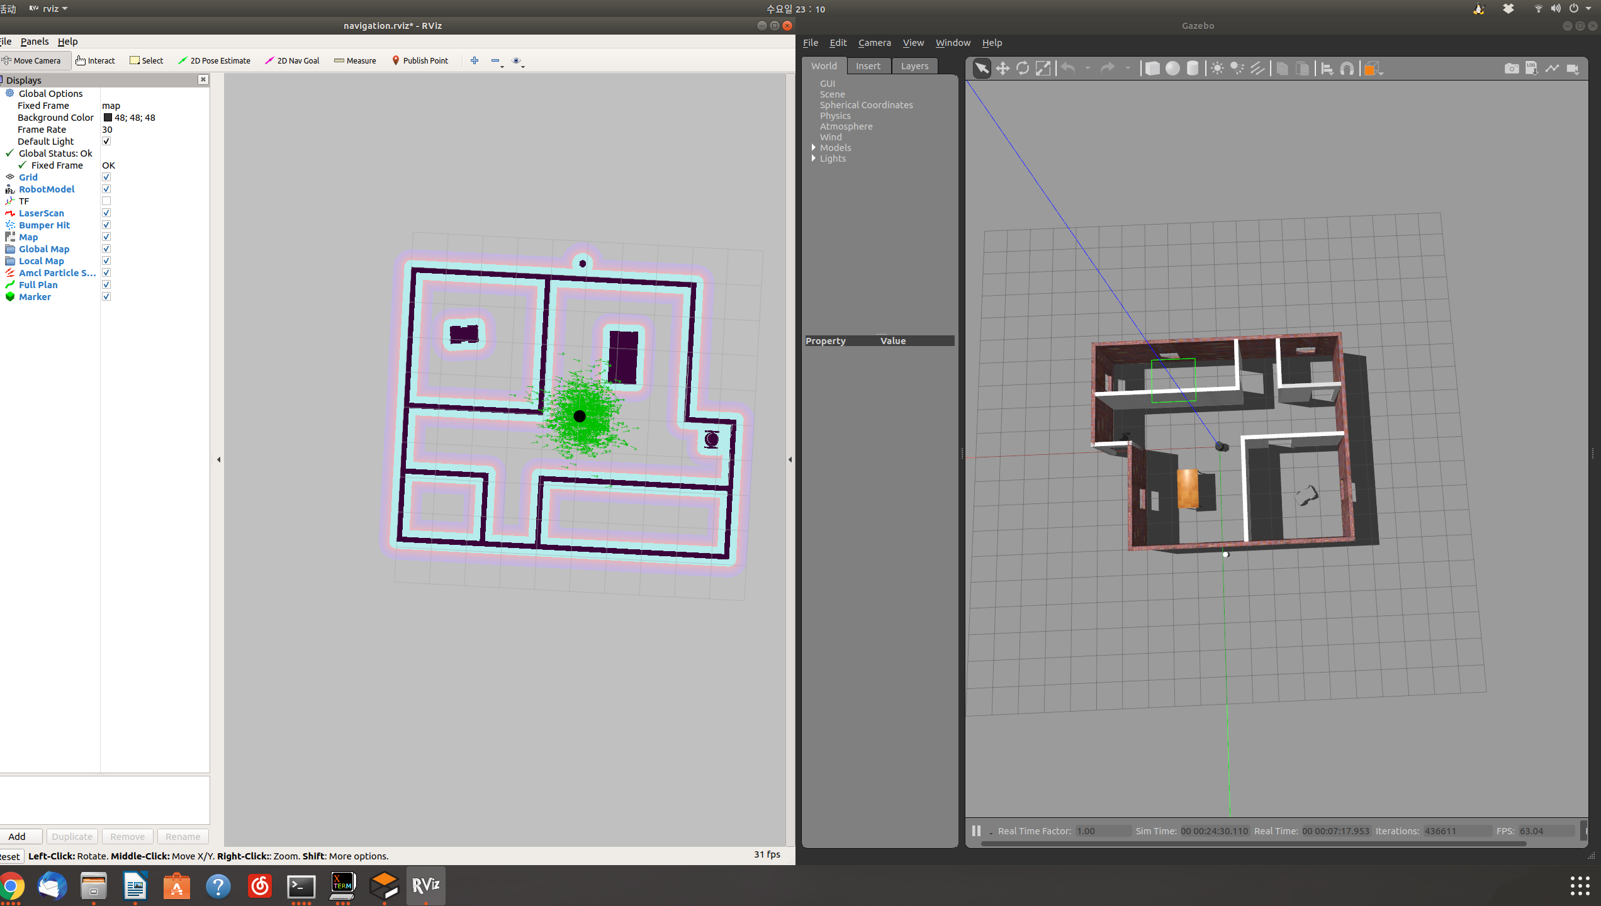Open the Camera menu in Gazebo
This screenshot has height=906, width=1601.
(x=874, y=42)
